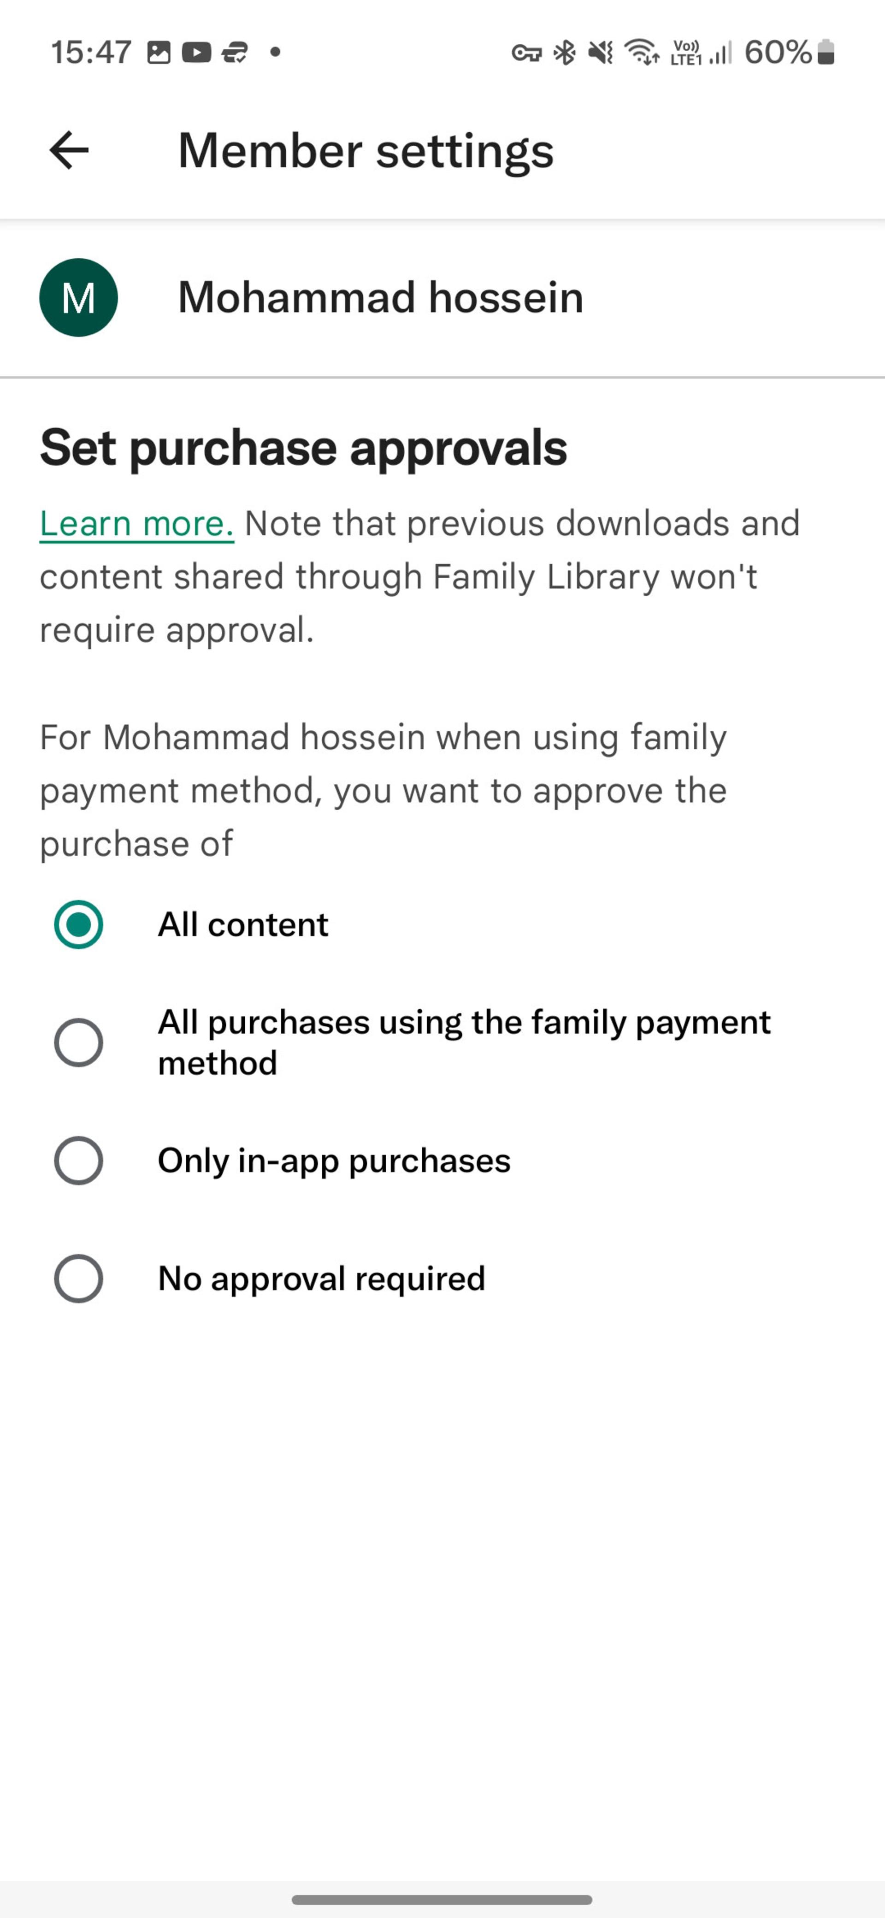Tap the YouTube notification icon
The image size is (885, 1918).
coord(196,53)
